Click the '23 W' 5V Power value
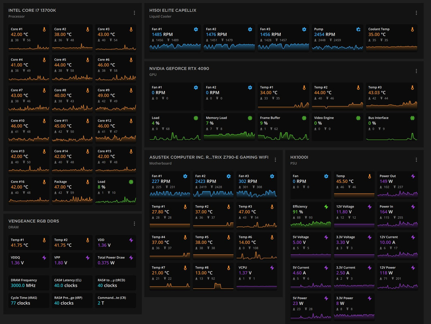The height and width of the screenshot is (324, 431). (x=298, y=303)
